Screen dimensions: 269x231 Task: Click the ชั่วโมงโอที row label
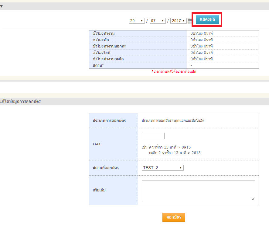coord(102,53)
